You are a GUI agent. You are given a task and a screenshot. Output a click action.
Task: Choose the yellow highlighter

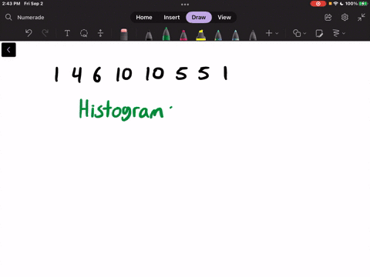(200, 35)
